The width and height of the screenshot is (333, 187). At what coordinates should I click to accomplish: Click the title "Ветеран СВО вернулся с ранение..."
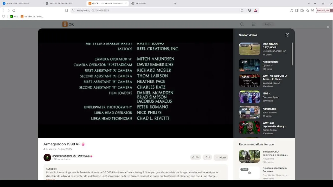click(x=276, y=153)
